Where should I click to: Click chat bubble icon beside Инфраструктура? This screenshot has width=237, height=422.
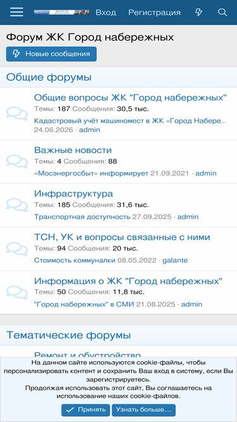17,205
